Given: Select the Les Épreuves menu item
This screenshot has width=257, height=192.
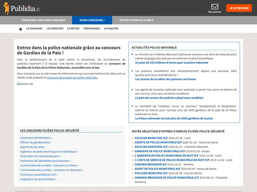Looking at the screenshot, I should click(x=55, y=29).
